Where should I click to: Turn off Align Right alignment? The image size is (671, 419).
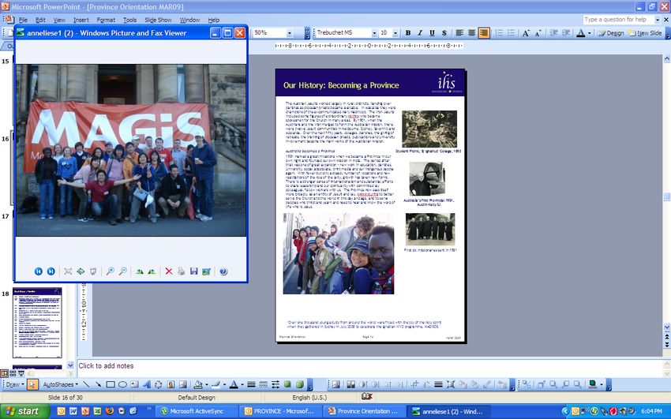point(484,33)
